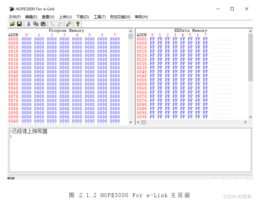Click ASCII dots of EEData row 0088
The image size is (258, 201).
(x=221, y=110)
